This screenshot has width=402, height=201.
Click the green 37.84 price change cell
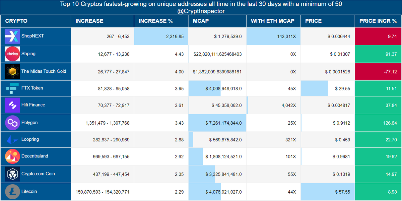click(x=378, y=105)
